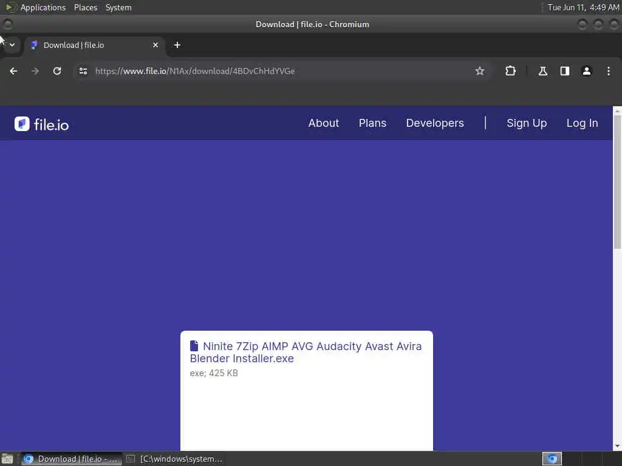Open the About page

pyautogui.click(x=324, y=123)
